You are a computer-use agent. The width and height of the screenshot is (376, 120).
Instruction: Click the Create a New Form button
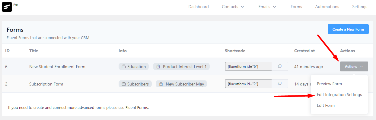(x=348, y=29)
